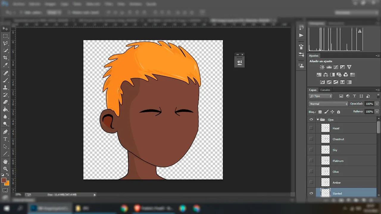381x214 pixels.
Task: Select the Hand tool
Action: click(x=5, y=161)
